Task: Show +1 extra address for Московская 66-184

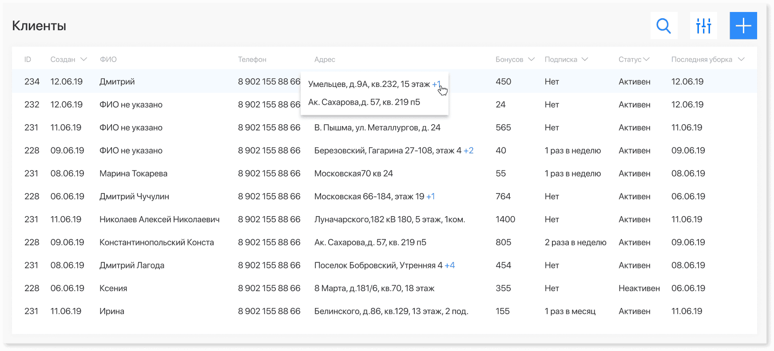Action: 430,197
